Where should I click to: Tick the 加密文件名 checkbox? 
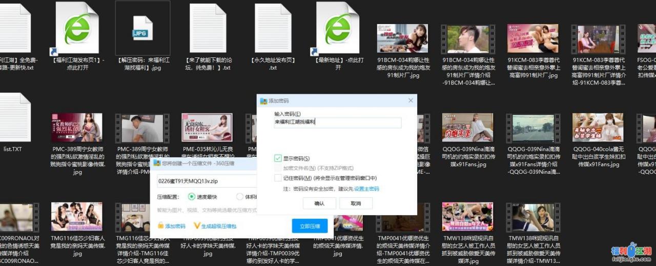coord(278,168)
